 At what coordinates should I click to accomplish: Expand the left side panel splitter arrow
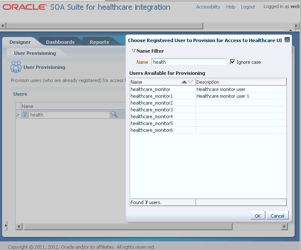click(6, 225)
